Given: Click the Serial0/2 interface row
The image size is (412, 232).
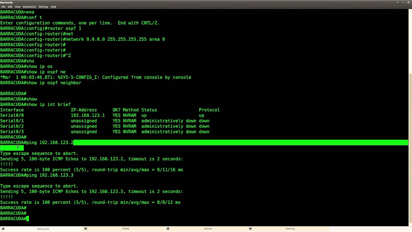Looking at the screenshot, I should click(x=105, y=126).
